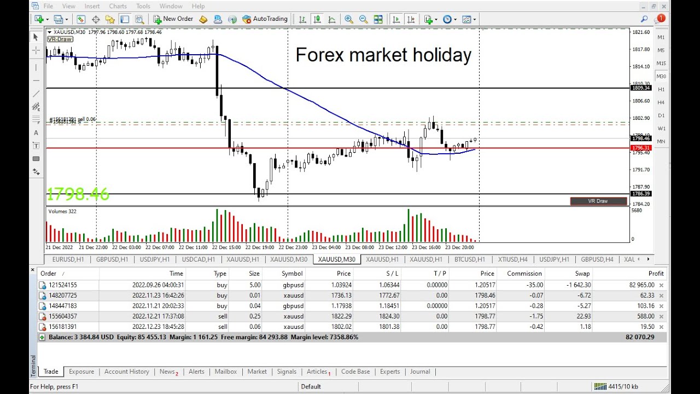Select the Fibonacci Retracement tool
The height and width of the screenshot is (394, 700).
pos(36,119)
